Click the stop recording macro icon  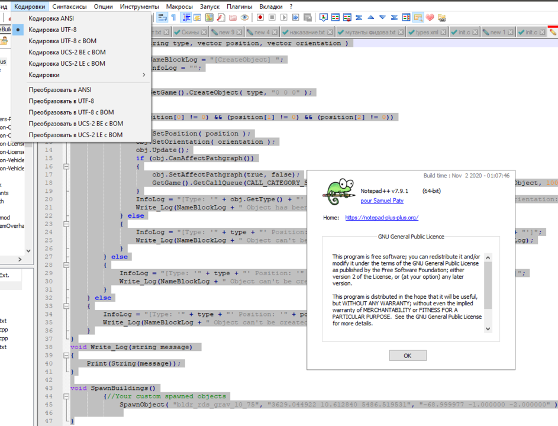pyautogui.click(x=272, y=17)
